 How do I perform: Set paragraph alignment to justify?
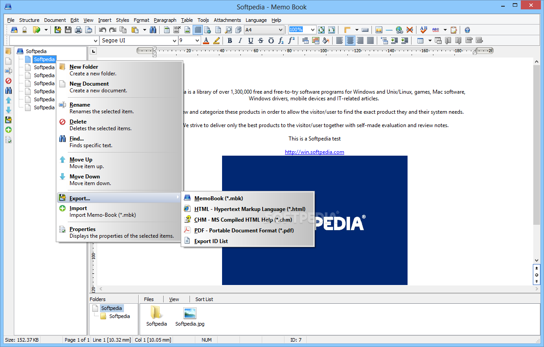[x=370, y=41]
